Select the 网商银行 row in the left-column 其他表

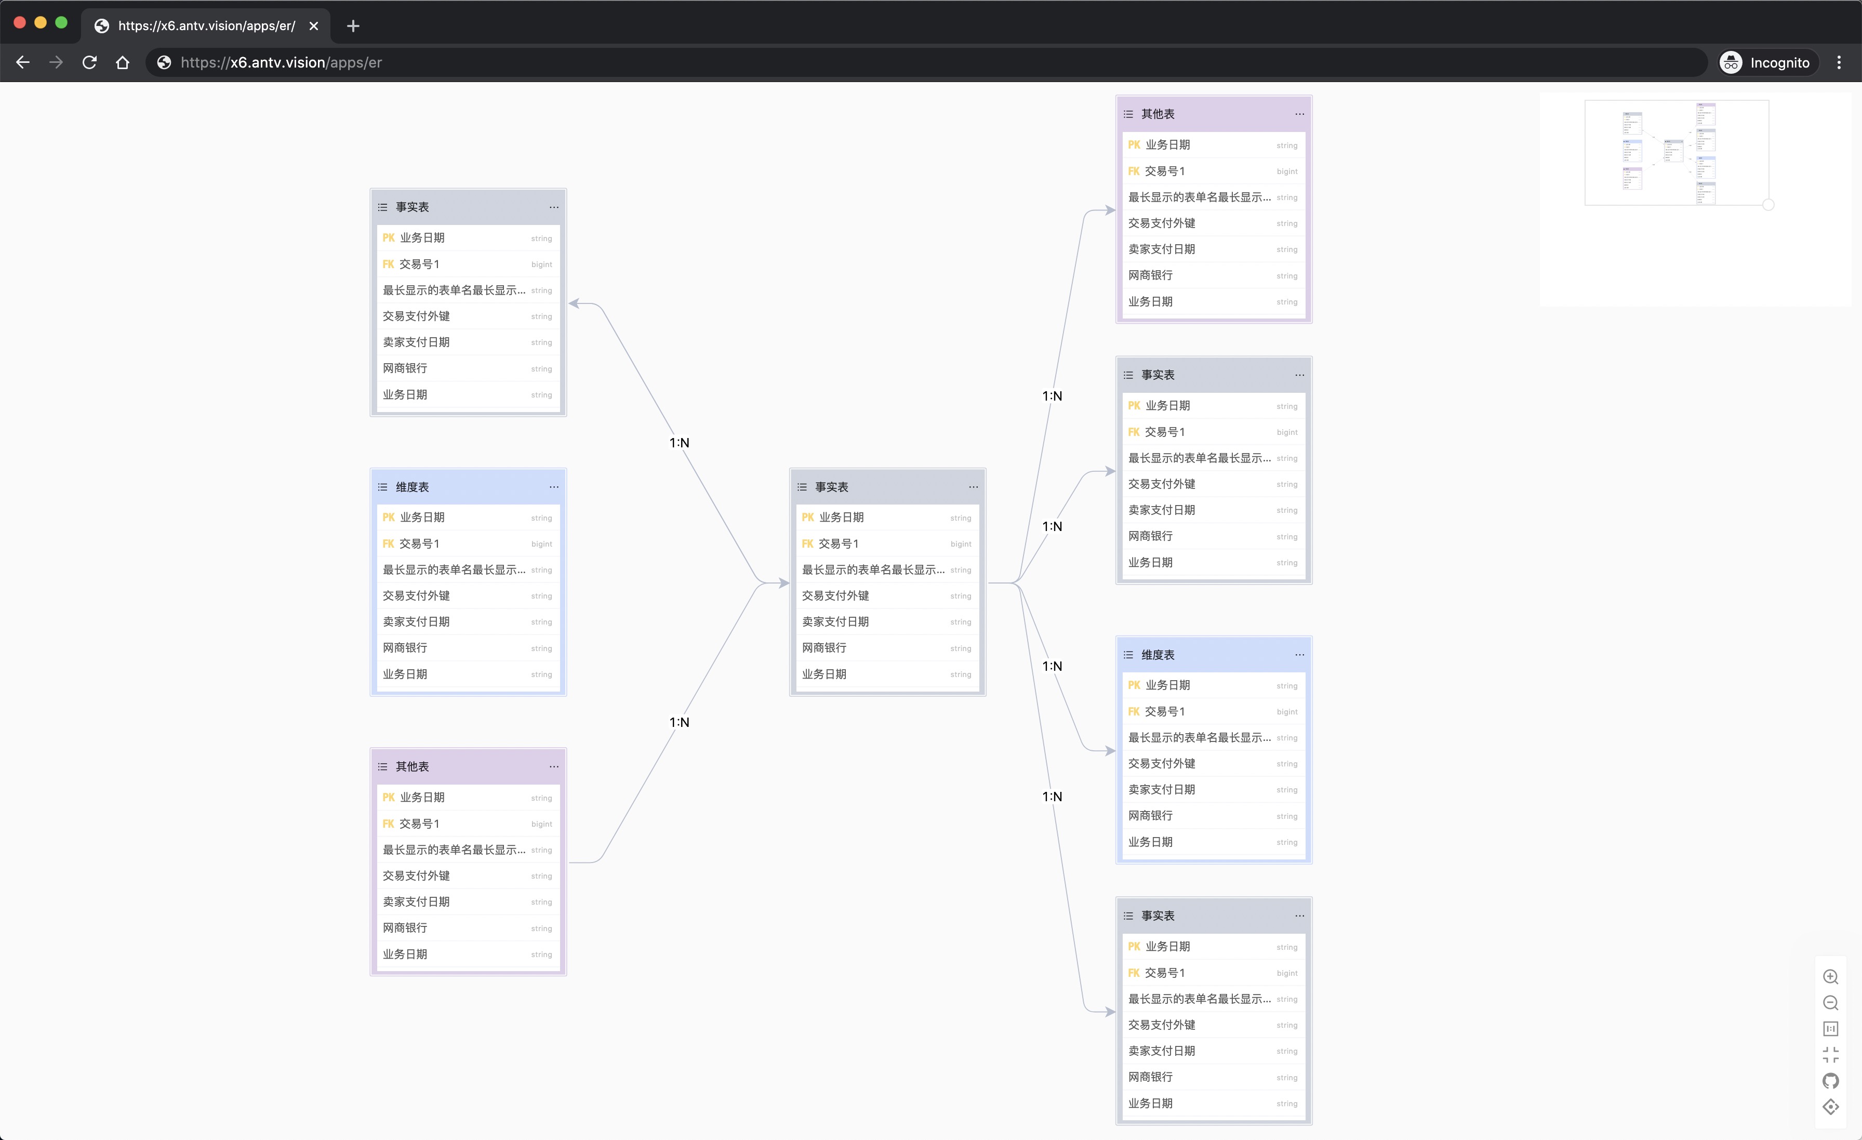click(468, 927)
